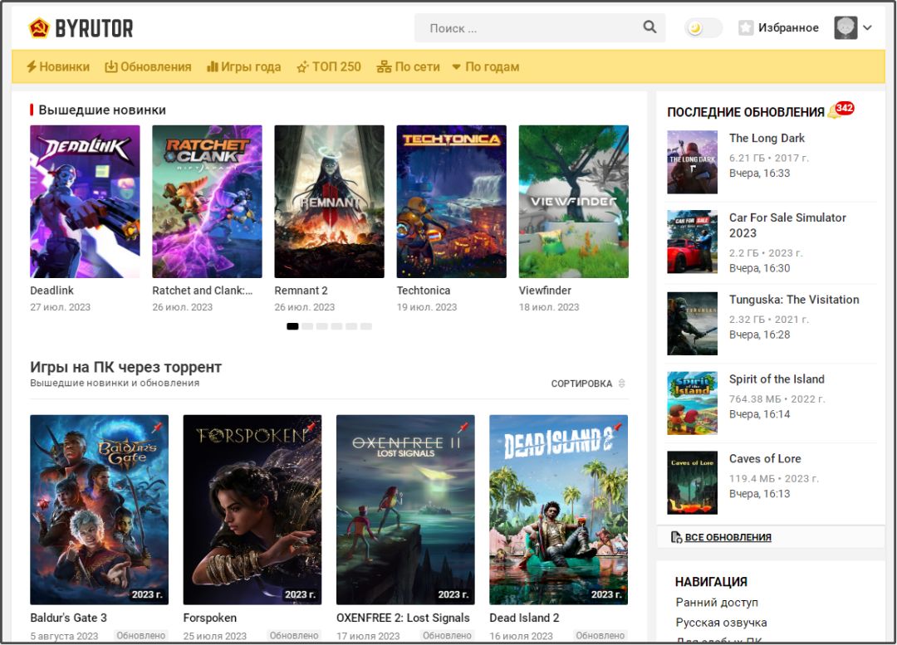Open the Viewfinder cover thumbnail
Screen dimensions: 897x645
coord(574,201)
